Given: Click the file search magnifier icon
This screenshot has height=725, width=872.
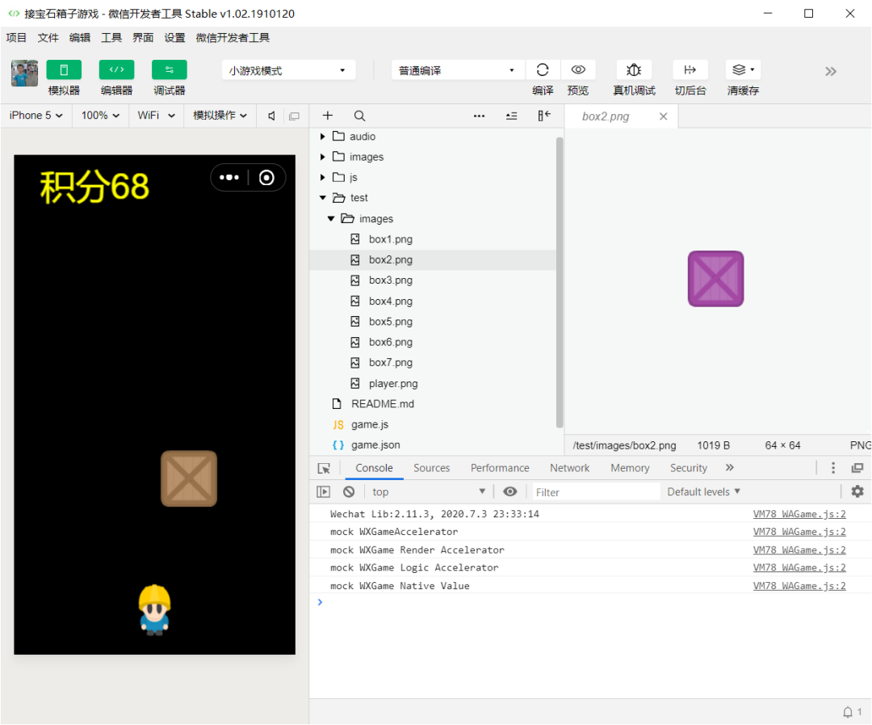Looking at the screenshot, I should point(360,116).
